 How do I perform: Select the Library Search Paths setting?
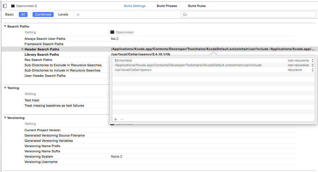[42, 55]
